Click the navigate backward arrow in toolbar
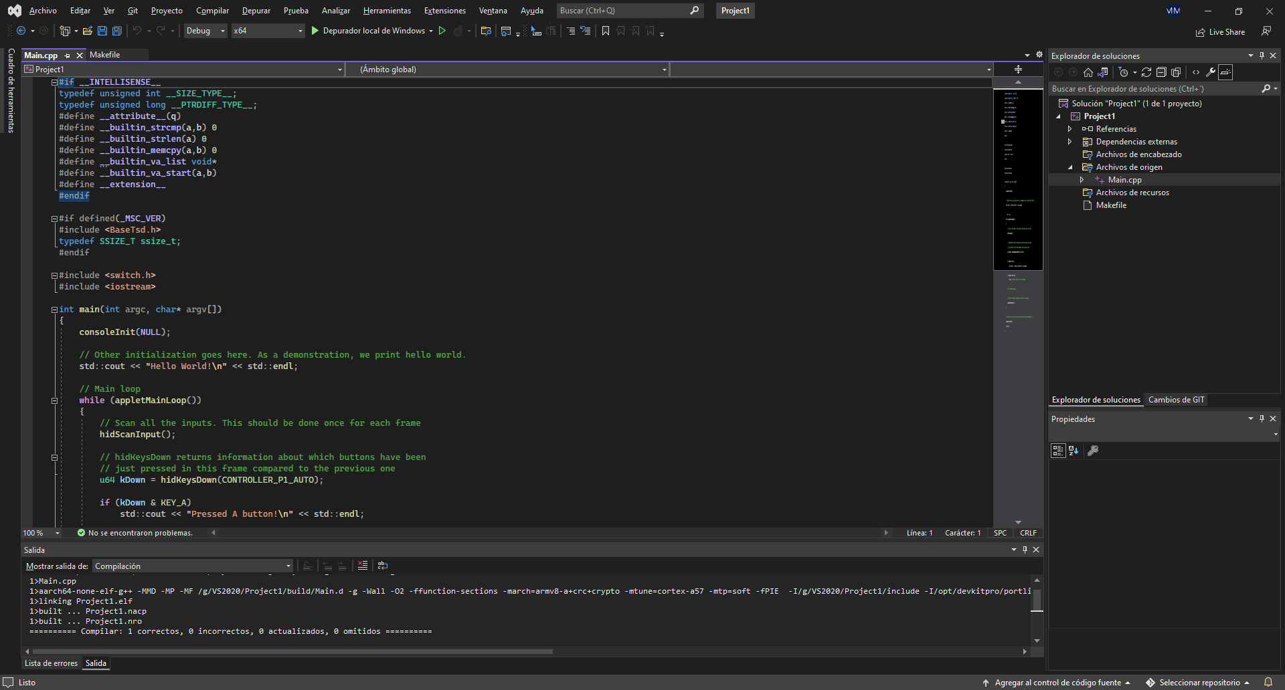 (21, 31)
